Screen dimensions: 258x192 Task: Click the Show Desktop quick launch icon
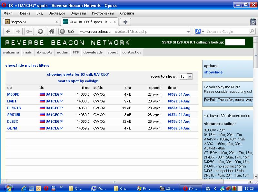(x=31, y=188)
